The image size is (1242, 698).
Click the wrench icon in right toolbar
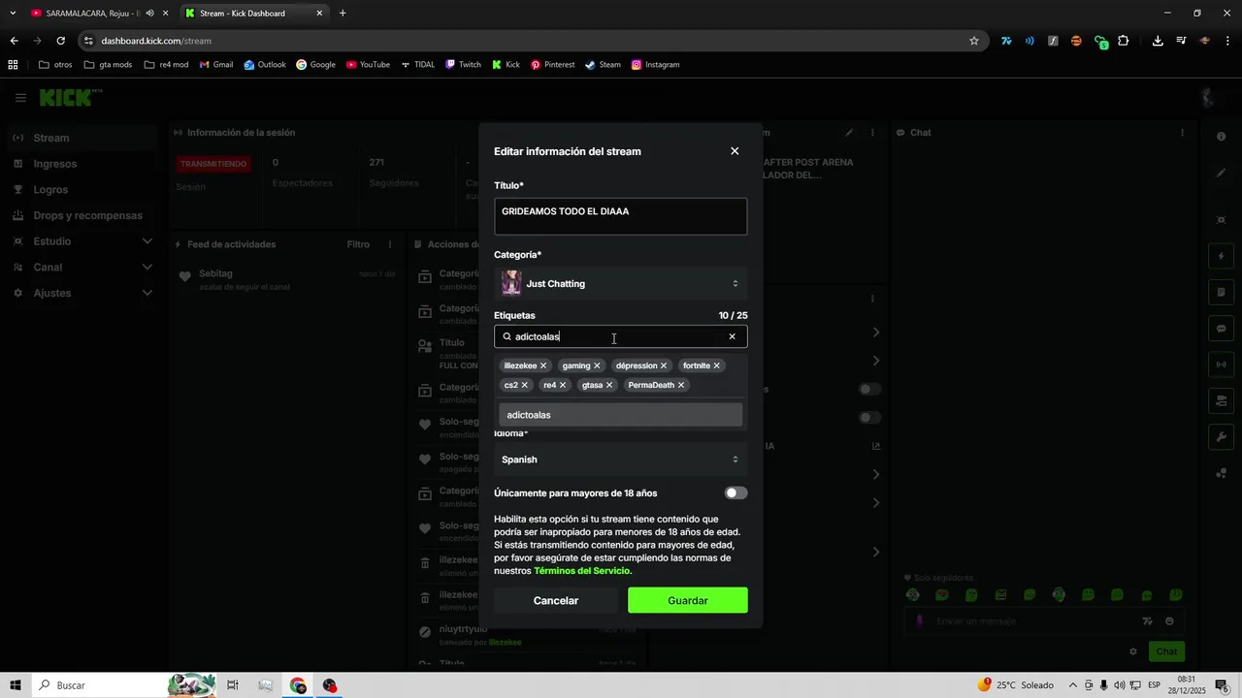point(1222,436)
